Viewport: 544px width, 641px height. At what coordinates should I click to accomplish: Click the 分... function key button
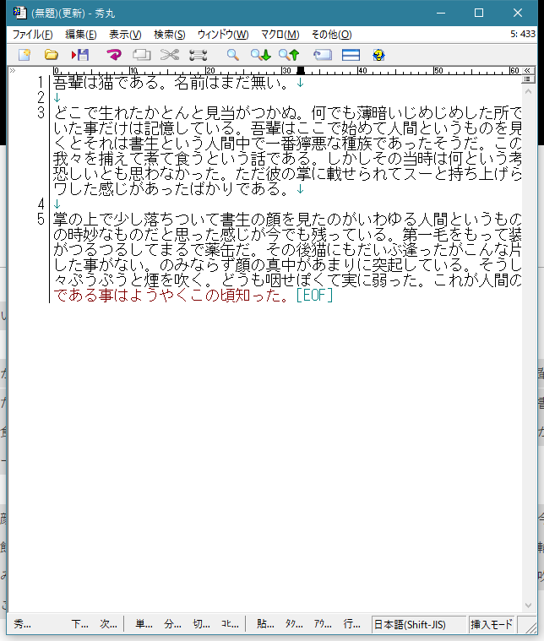tap(172, 624)
